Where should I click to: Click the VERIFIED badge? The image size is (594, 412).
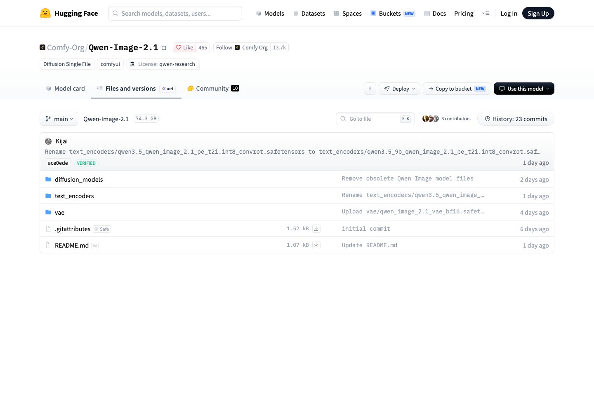tap(86, 163)
